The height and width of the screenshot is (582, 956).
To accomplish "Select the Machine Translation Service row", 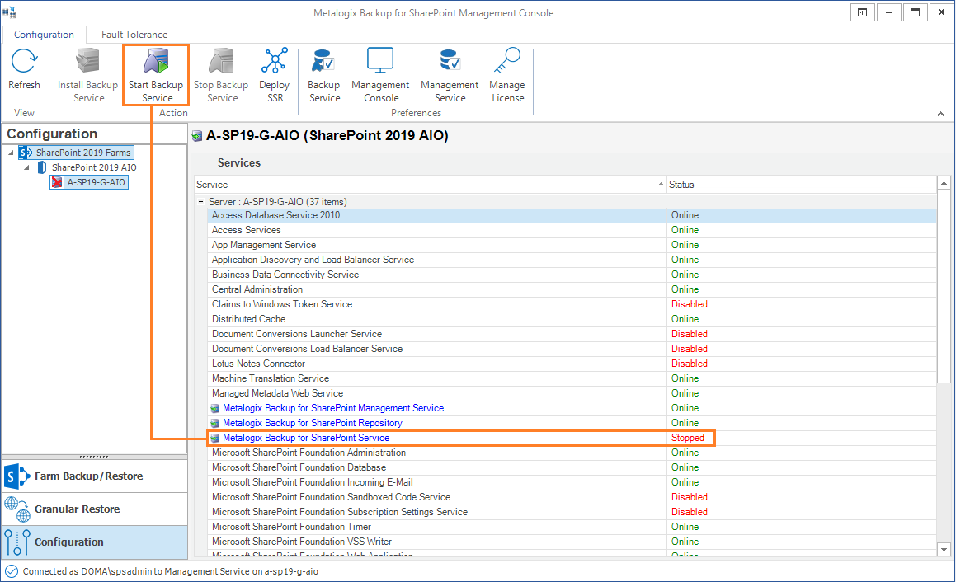I will [572, 378].
